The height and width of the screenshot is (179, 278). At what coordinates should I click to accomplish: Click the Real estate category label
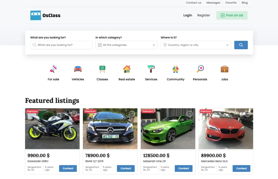[x=127, y=79]
